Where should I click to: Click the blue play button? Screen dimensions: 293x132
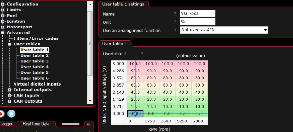[x=11, y=114]
